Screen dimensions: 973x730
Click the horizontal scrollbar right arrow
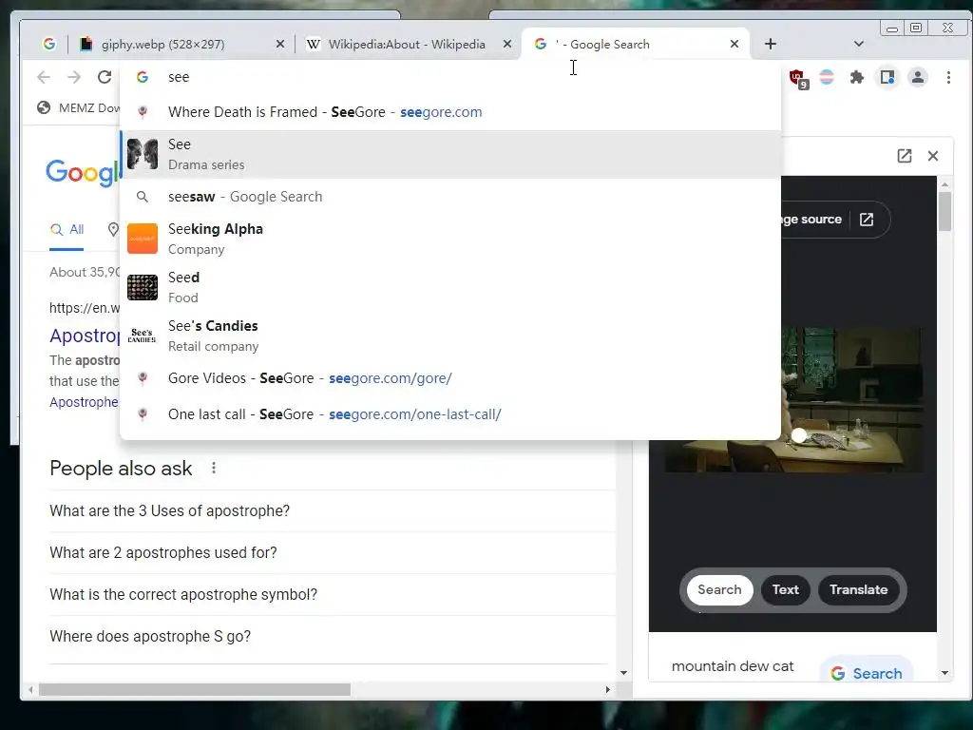pos(607,690)
